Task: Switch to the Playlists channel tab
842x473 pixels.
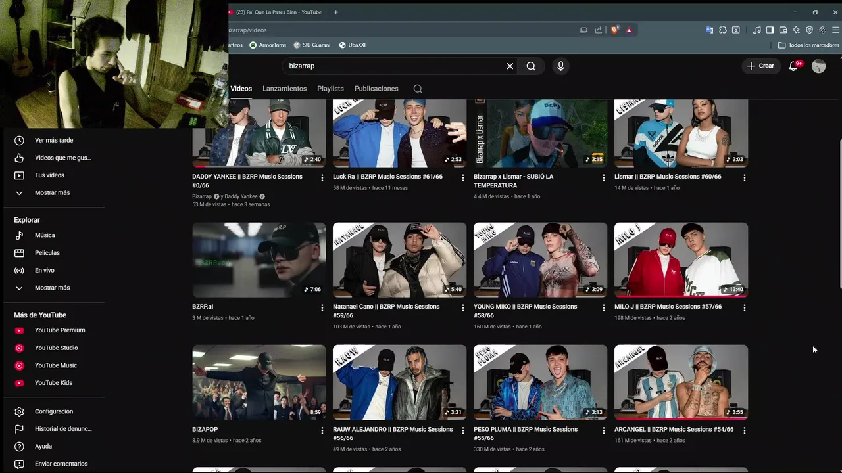Action: tap(330, 89)
